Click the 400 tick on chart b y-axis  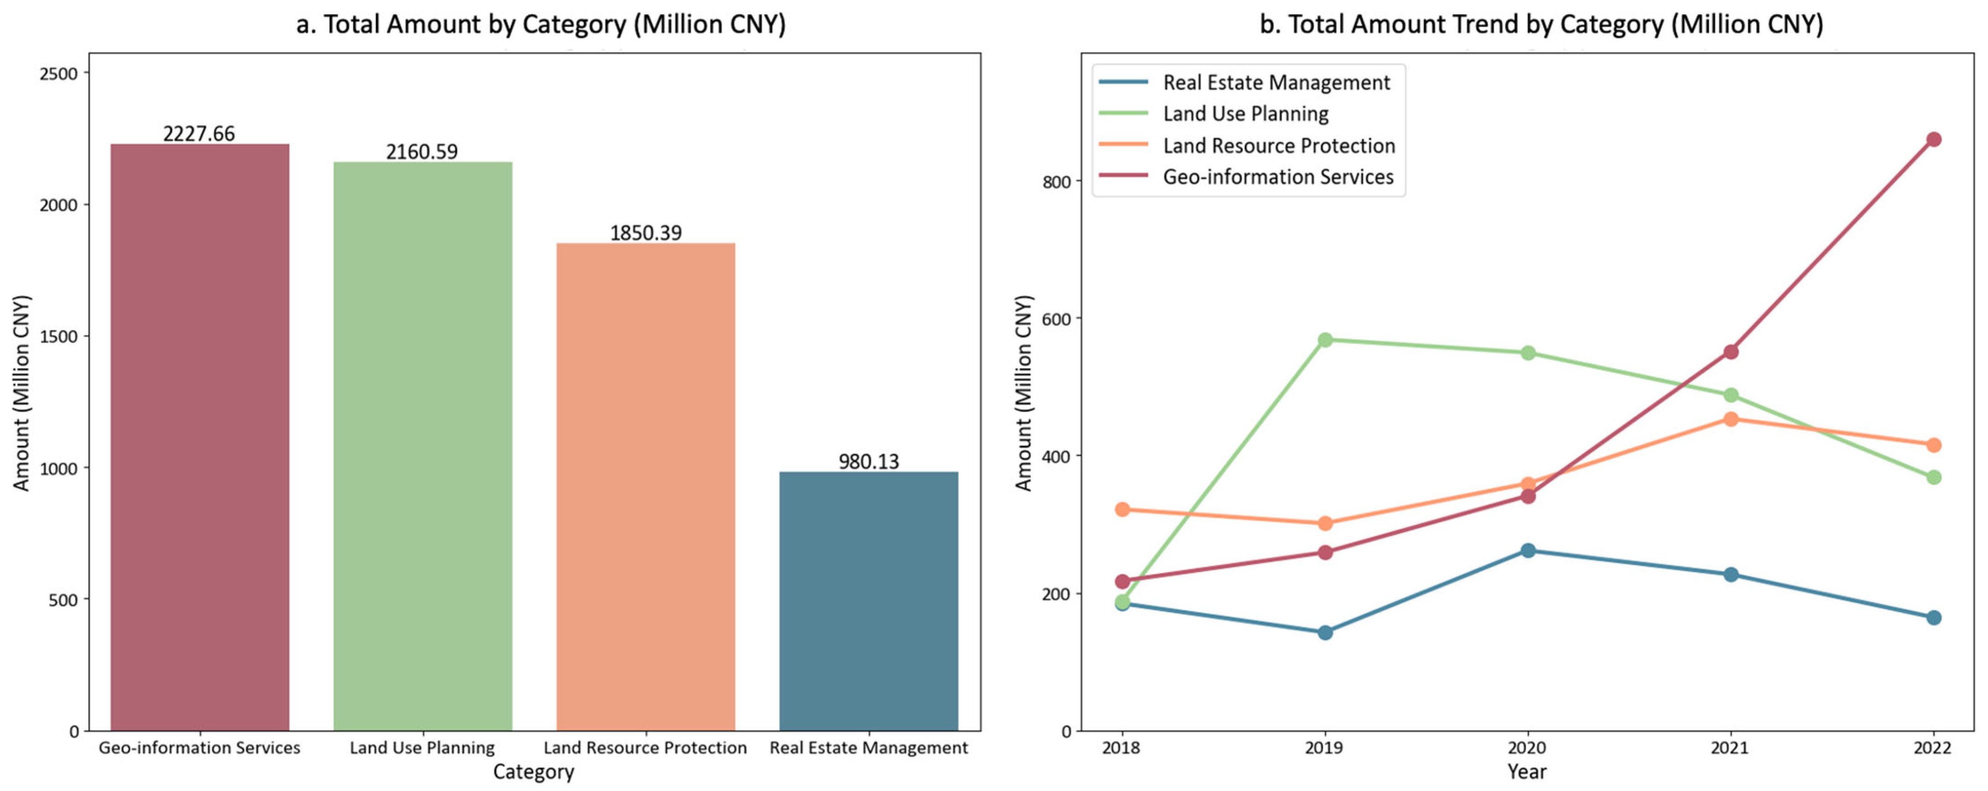click(x=1056, y=456)
